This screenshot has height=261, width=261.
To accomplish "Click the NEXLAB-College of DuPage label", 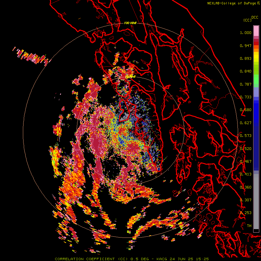I will click(231, 3).
